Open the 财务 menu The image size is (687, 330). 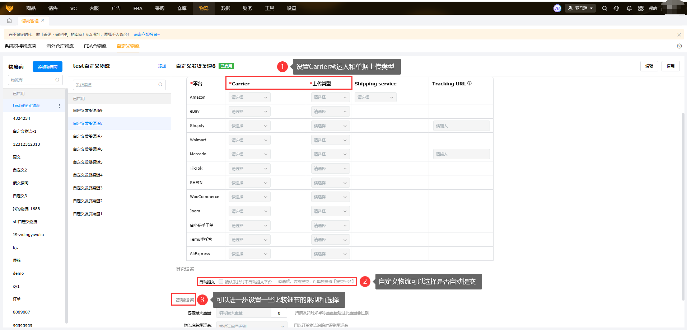pos(247,8)
